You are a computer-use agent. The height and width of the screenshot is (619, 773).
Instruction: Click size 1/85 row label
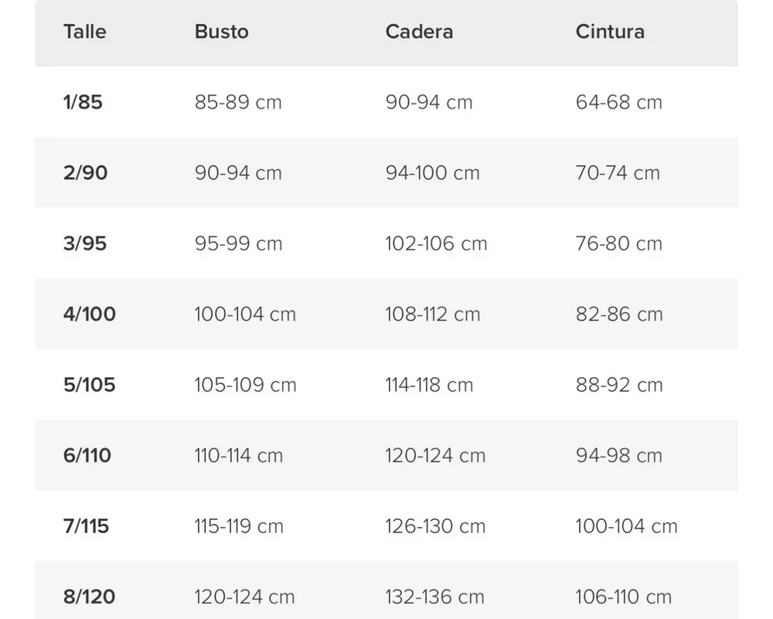pos(83,102)
